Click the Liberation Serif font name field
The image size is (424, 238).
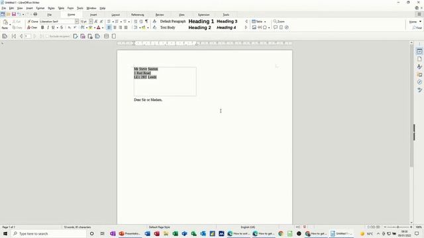point(58,21)
